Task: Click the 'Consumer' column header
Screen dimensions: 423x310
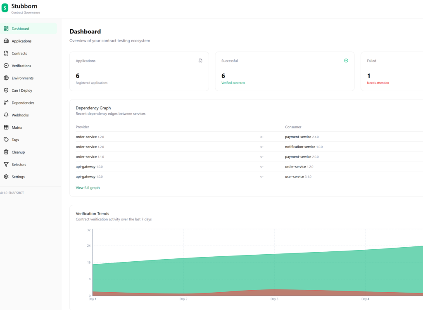Action: pos(293,127)
